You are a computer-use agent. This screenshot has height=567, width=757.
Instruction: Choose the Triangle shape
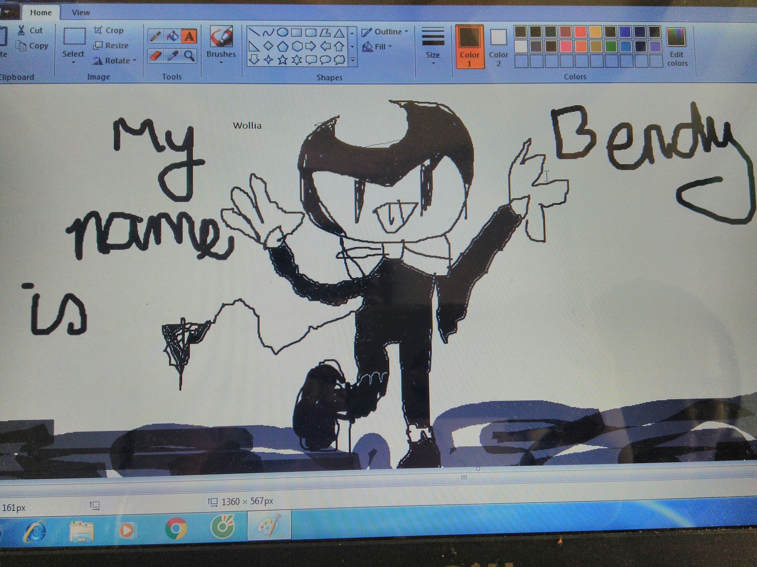coord(339,32)
